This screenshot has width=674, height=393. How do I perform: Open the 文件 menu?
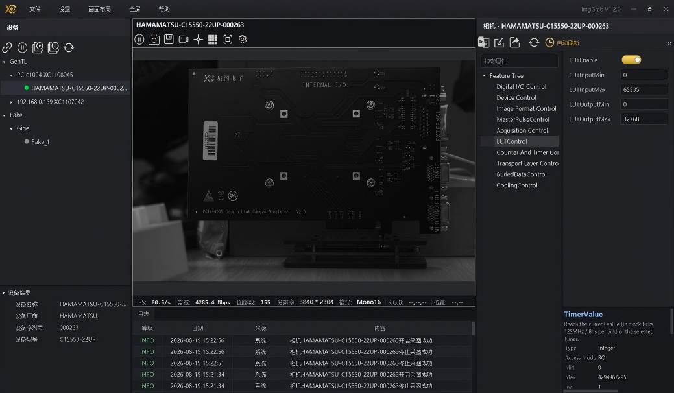[x=35, y=9]
